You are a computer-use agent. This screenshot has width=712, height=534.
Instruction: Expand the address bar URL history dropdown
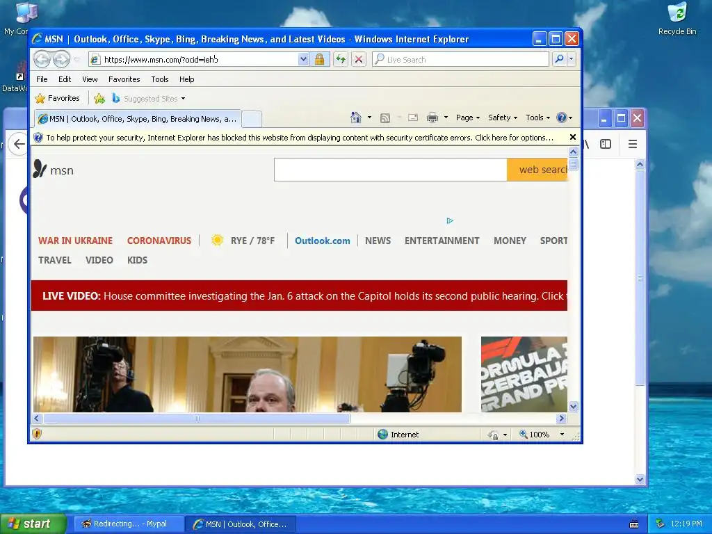[303, 60]
